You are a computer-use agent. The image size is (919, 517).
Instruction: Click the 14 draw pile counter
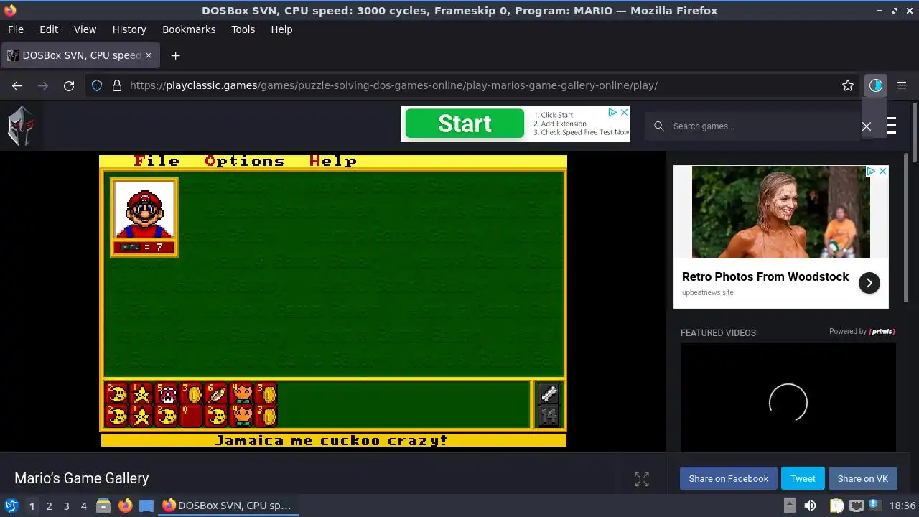(x=549, y=416)
